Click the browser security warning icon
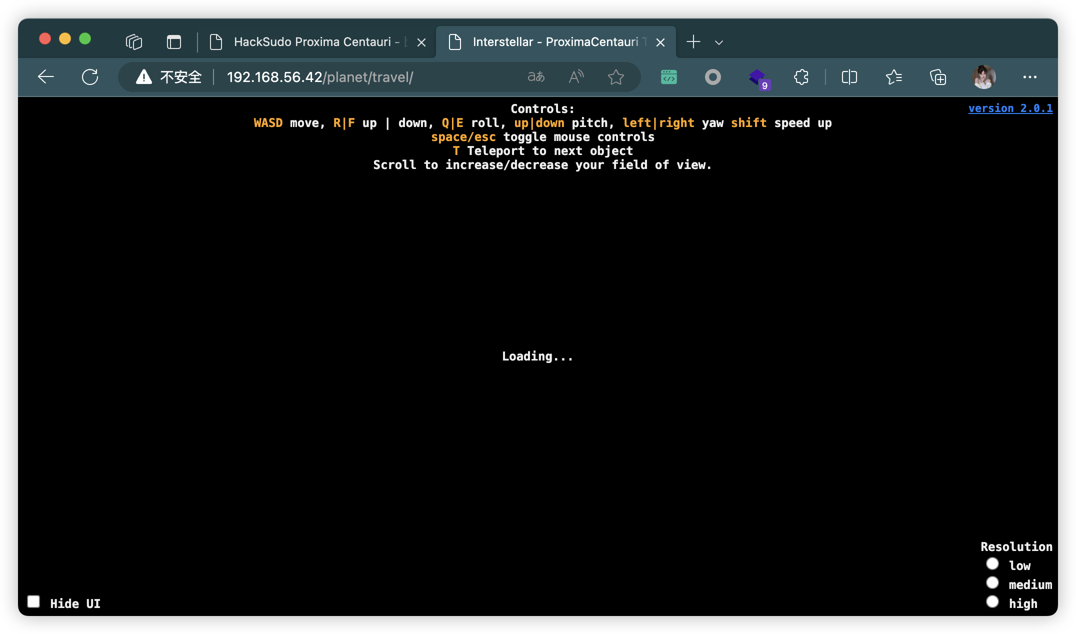The width and height of the screenshot is (1076, 634). click(143, 76)
